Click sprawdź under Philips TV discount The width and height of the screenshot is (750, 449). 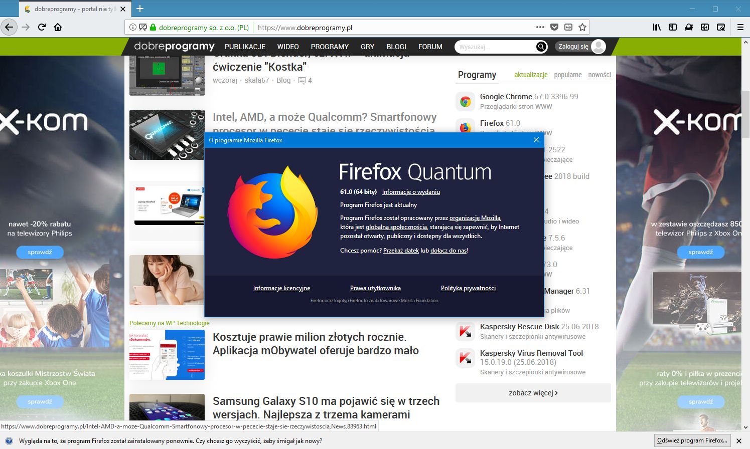coord(40,252)
